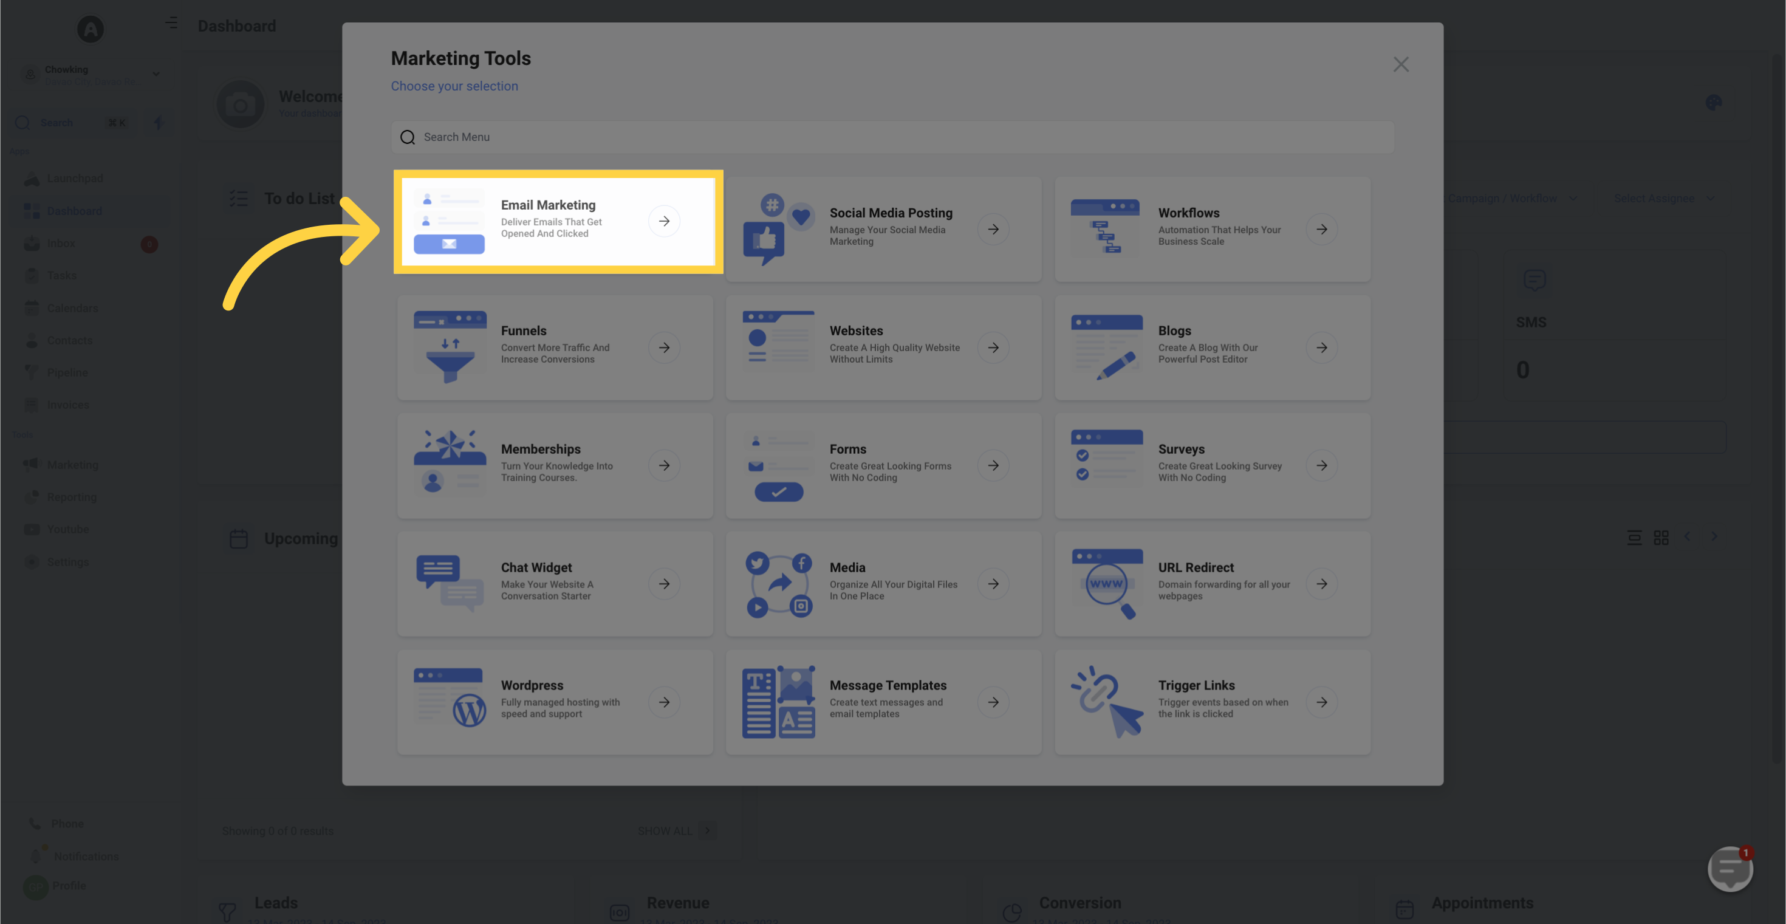Open the Email Marketing arrow button
This screenshot has width=1786, height=924.
pyautogui.click(x=663, y=221)
